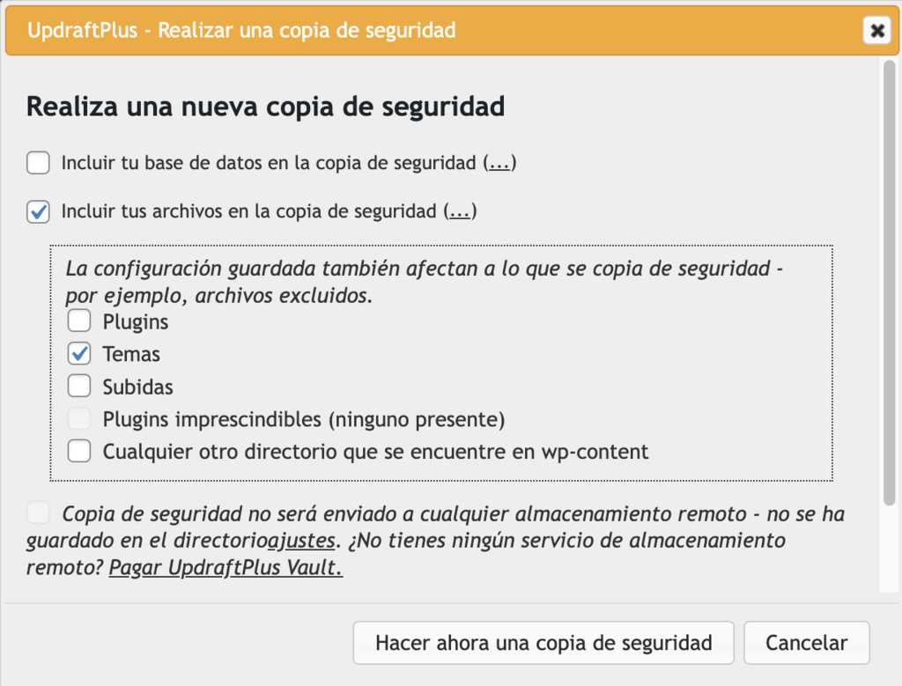
Task: Enable the Plugins checkbox
Action: point(78,321)
